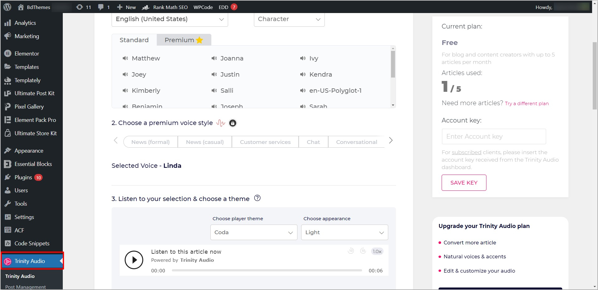Click the right arrow to reveal more voice styles
The image size is (598, 290).
tap(391, 141)
